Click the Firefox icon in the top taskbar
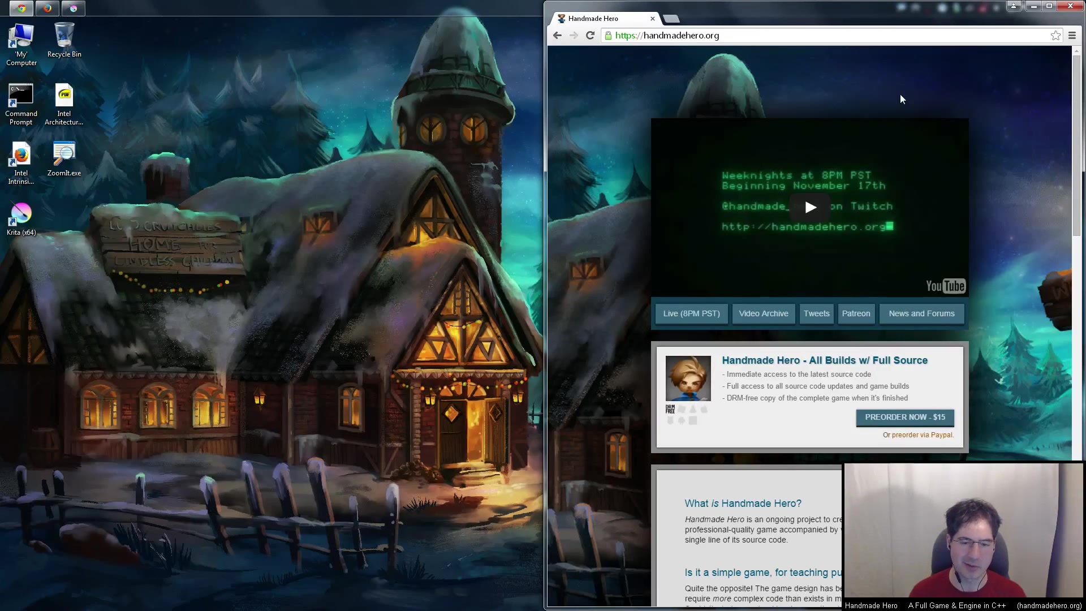This screenshot has height=611, width=1086. (x=48, y=8)
